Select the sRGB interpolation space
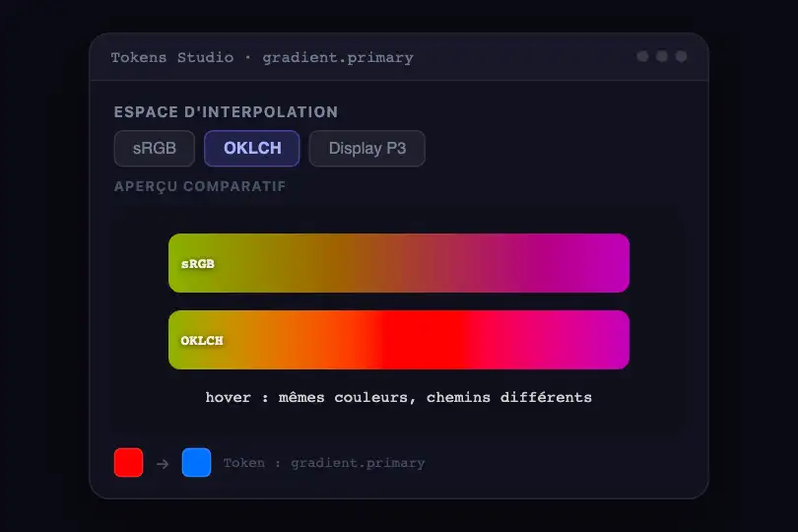The image size is (798, 532). [x=155, y=148]
